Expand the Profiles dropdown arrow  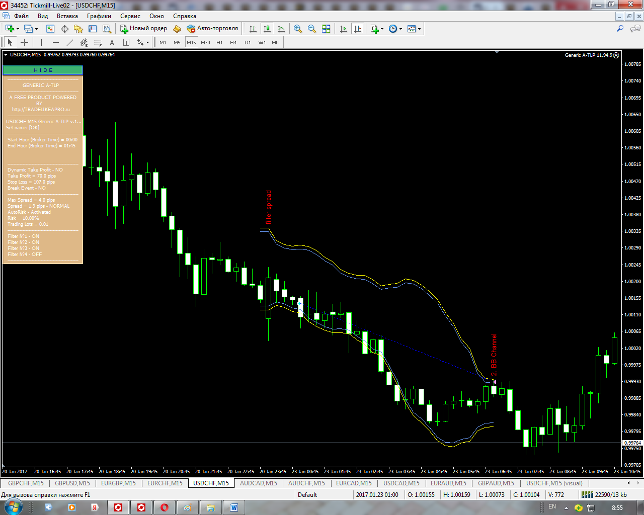click(x=37, y=29)
